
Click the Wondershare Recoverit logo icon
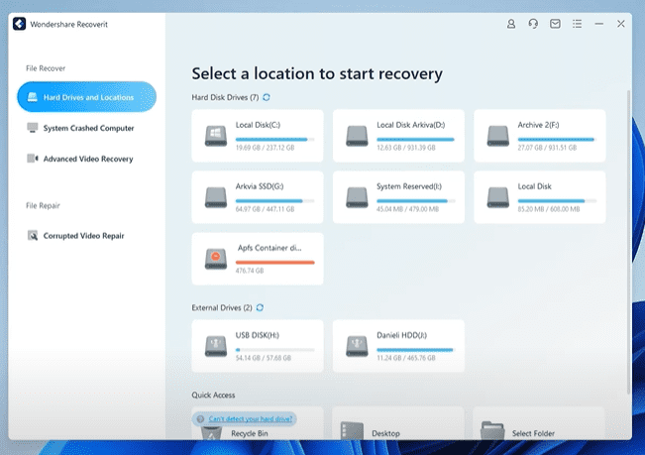coord(19,24)
